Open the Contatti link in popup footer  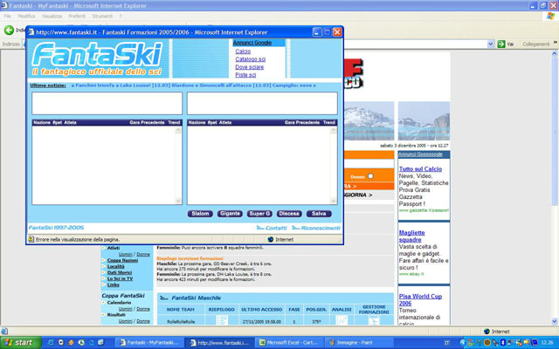(x=272, y=228)
